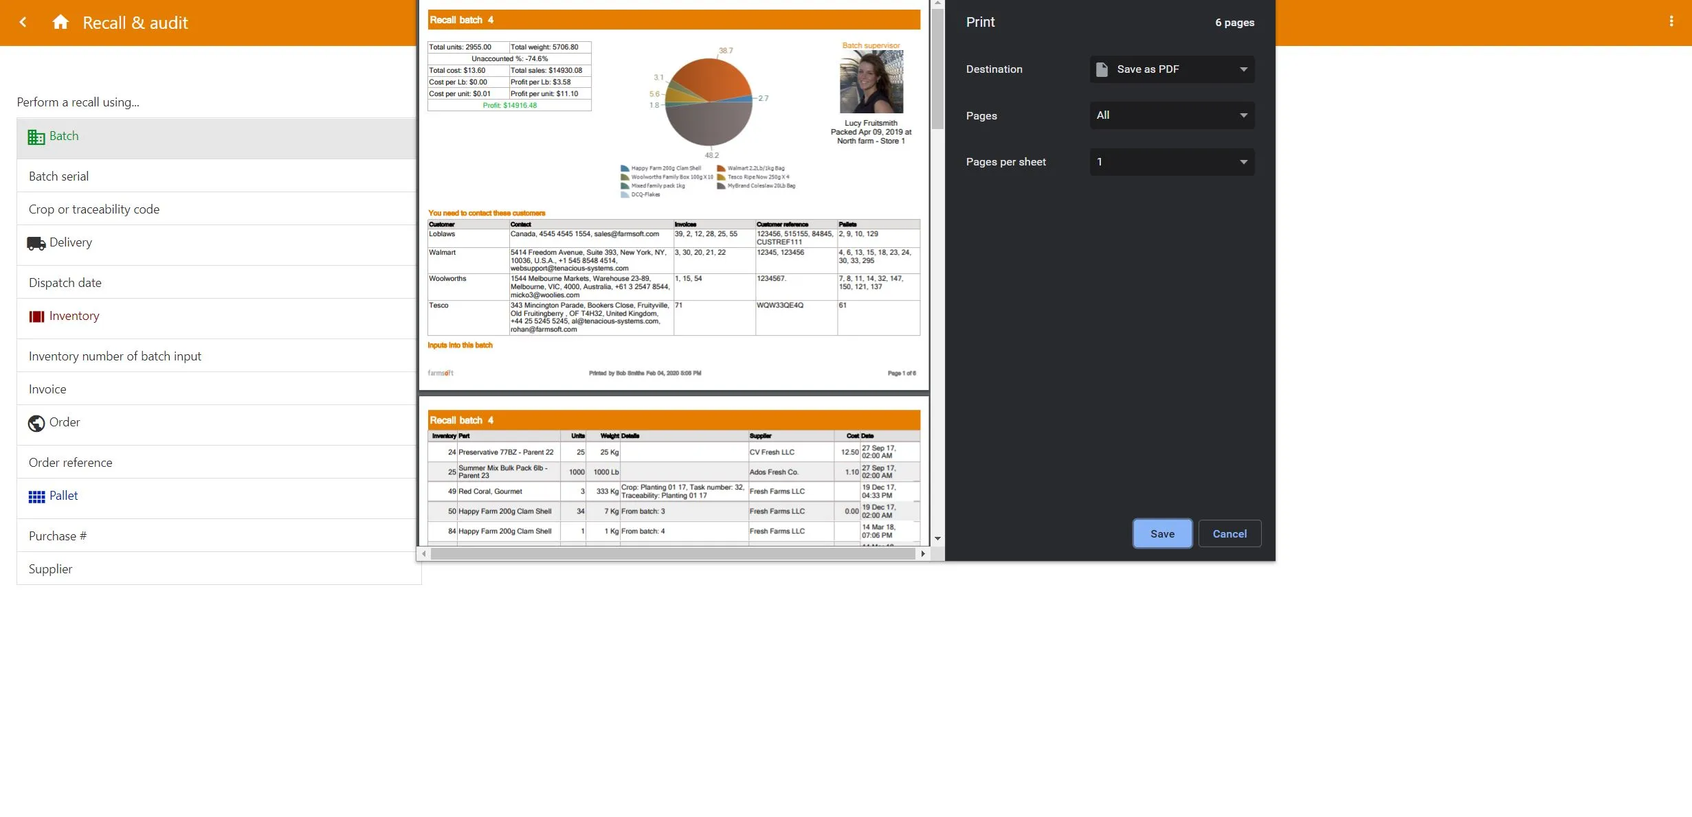
Task: Click the green Batch grid icon
Action: tap(36, 137)
